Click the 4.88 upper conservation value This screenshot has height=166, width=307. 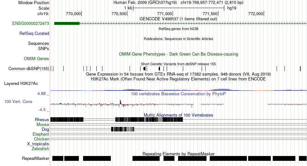[x=41, y=94]
